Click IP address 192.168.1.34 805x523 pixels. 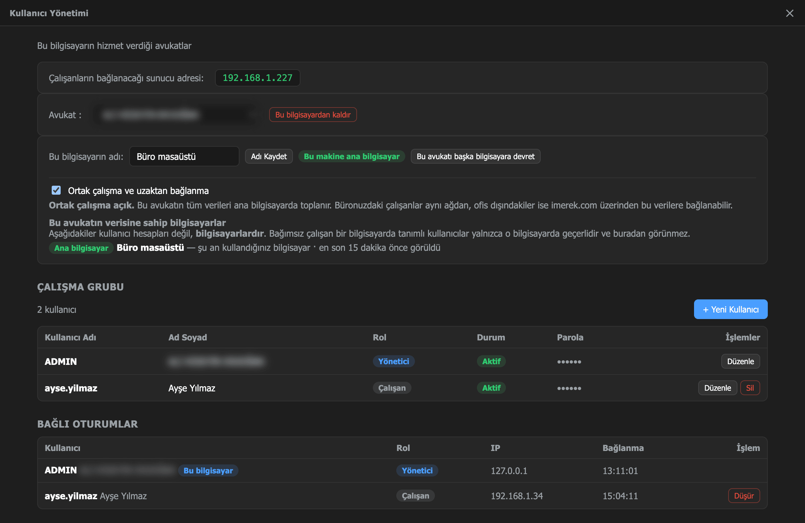click(517, 496)
